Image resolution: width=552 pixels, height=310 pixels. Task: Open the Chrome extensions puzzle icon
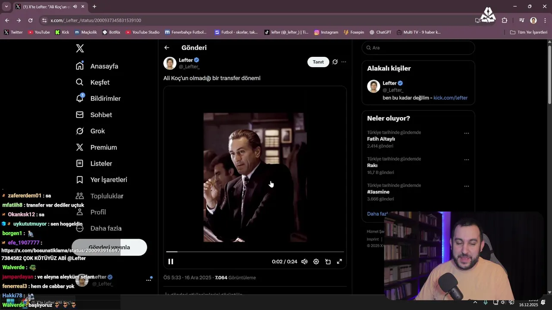pyautogui.click(x=505, y=20)
